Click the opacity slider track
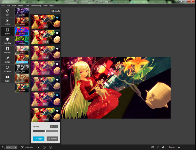Screen dimensions: 196x150 [x=45, y=131]
